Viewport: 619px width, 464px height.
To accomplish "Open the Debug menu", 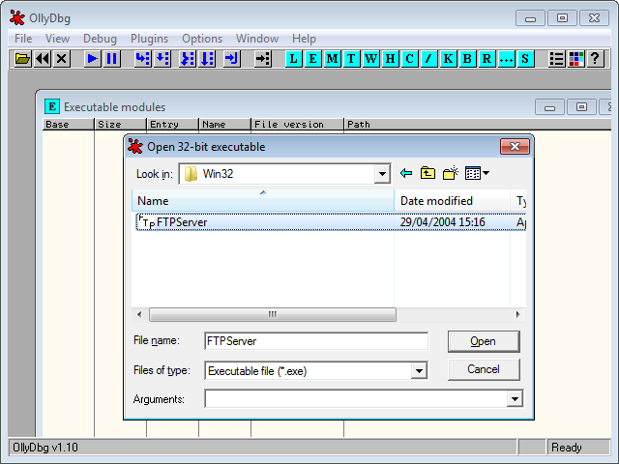I will tap(100, 39).
